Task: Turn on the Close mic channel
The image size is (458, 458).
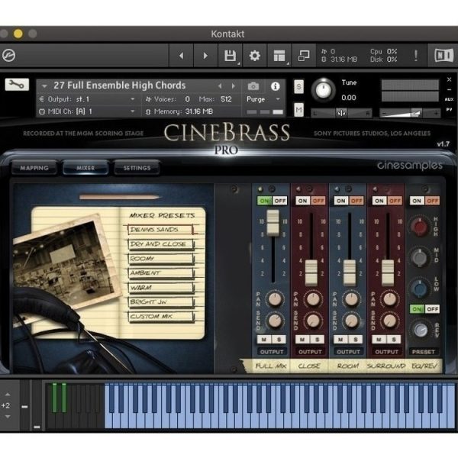Action: pos(302,201)
